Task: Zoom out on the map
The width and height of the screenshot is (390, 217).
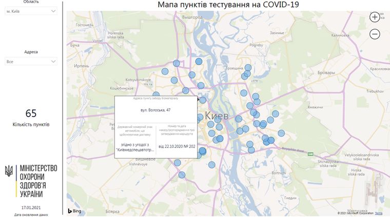Action: [375, 34]
